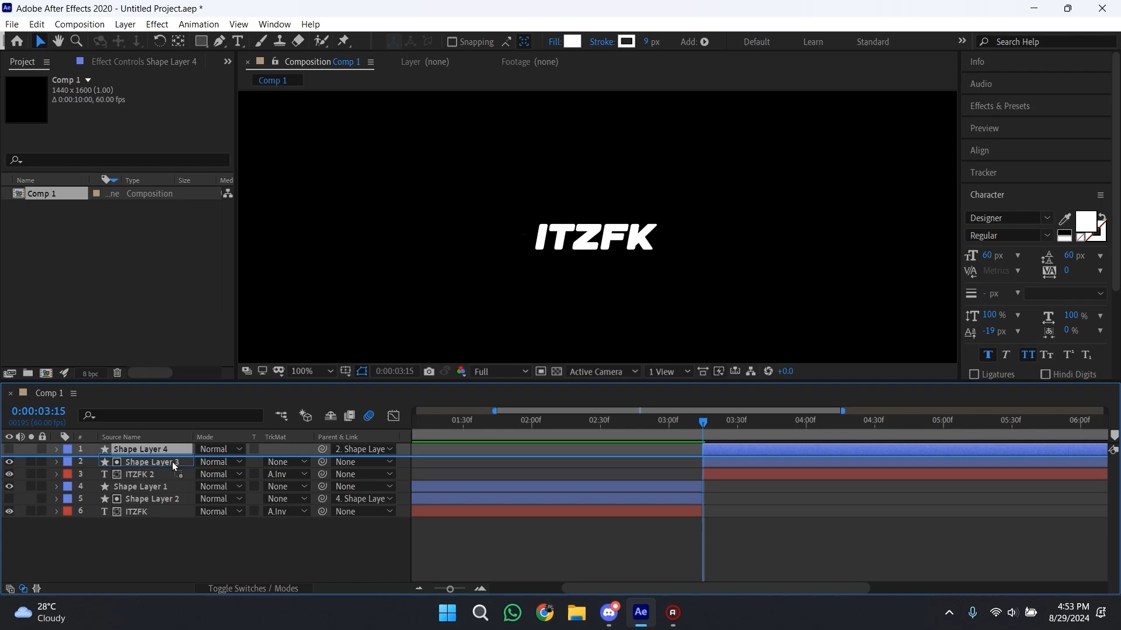
Task: Select the Home icon in toolbar
Action: [17, 41]
